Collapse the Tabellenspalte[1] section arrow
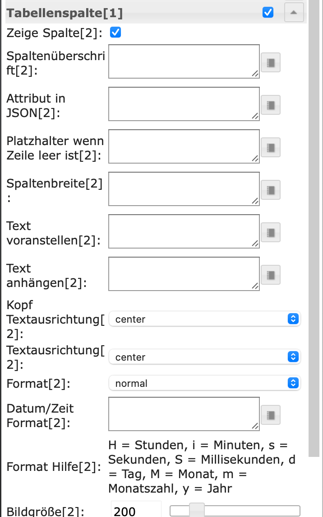323x517 pixels. [294, 12]
